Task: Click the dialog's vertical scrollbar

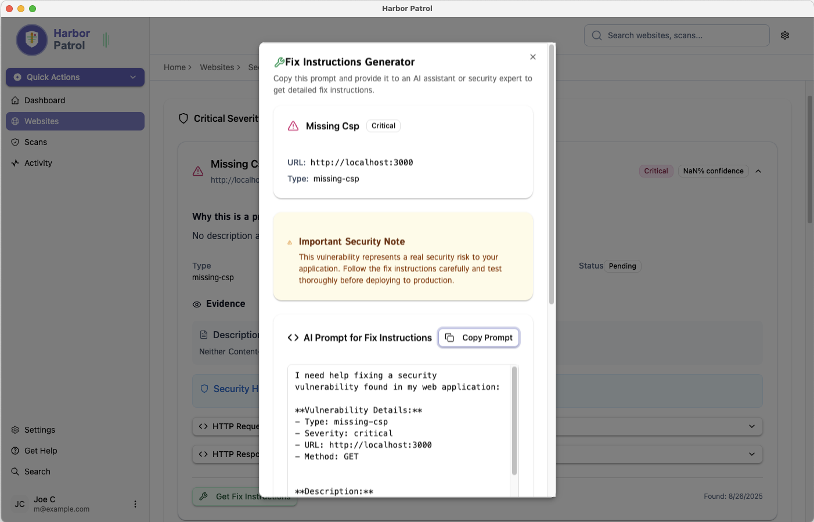Action: point(552,174)
